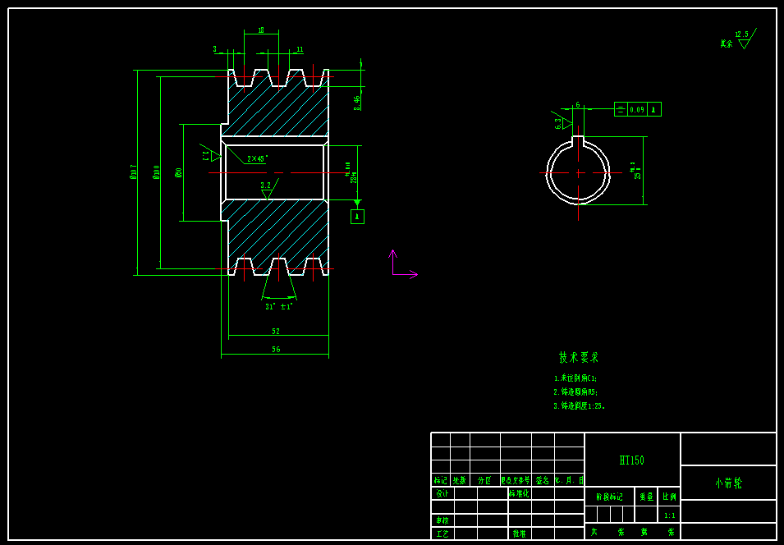Screen dimensions: 784x545
Task: Select the 3 dimension at top left
Action: coord(215,49)
